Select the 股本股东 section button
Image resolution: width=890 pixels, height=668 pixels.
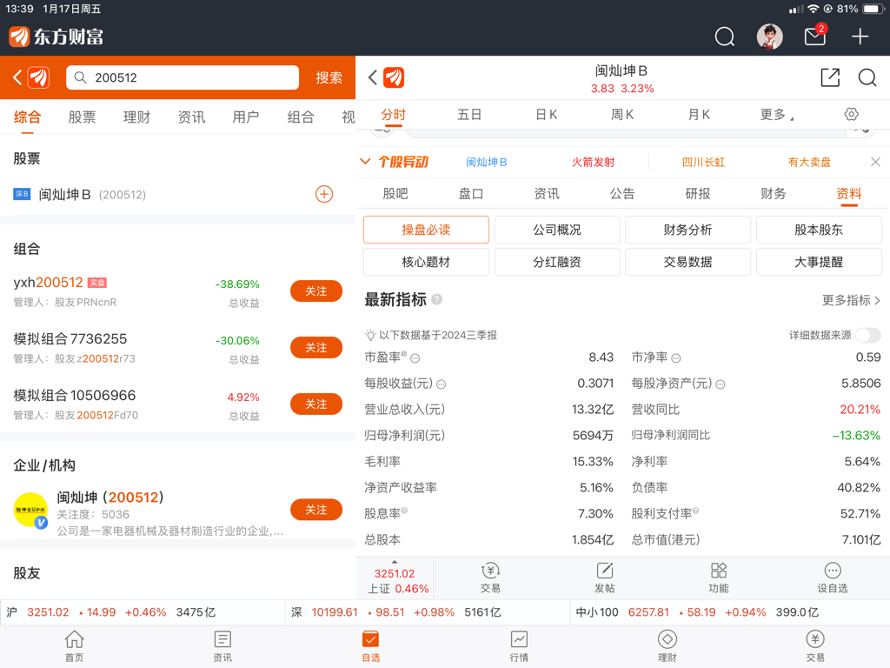[819, 230]
